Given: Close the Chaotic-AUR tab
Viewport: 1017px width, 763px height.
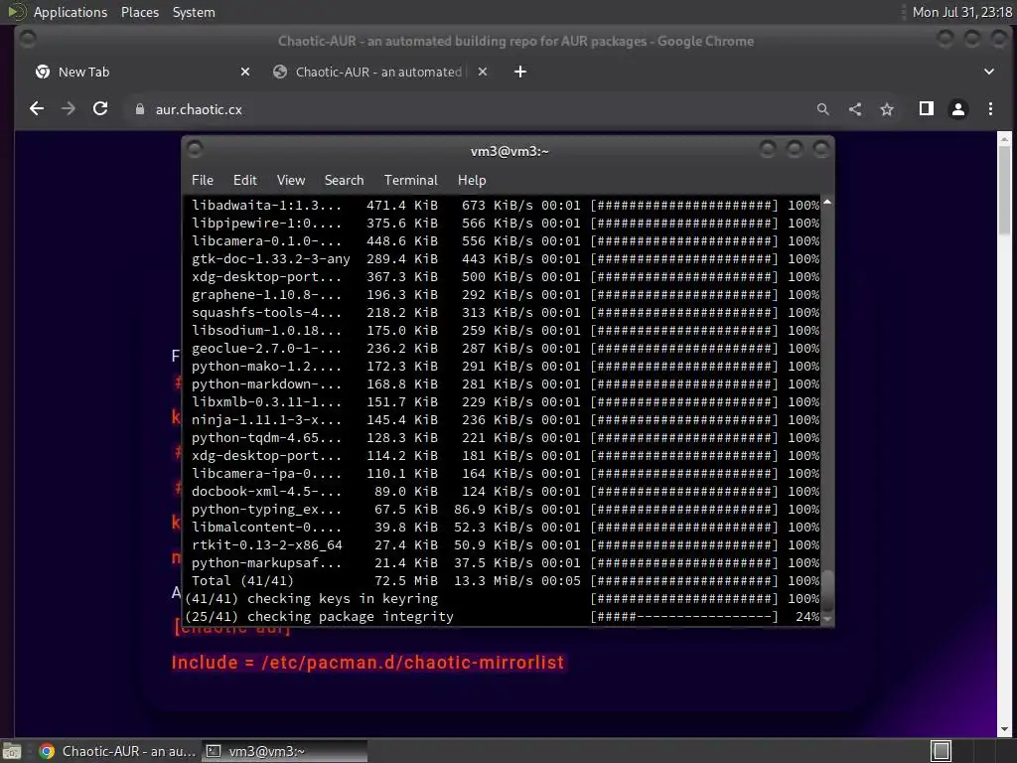Looking at the screenshot, I should (483, 72).
